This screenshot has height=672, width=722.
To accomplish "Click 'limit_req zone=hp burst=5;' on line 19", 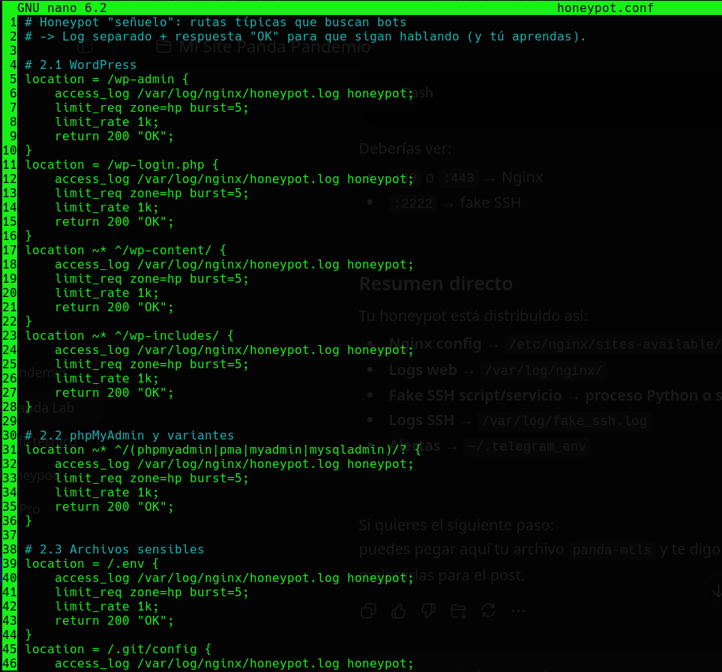I will pos(152,279).
